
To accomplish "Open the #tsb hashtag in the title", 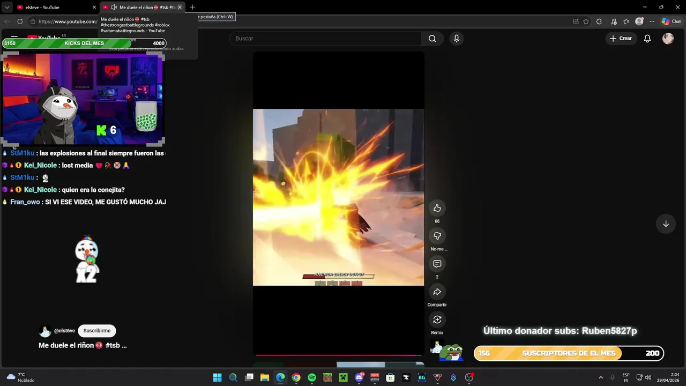I will click(113, 345).
